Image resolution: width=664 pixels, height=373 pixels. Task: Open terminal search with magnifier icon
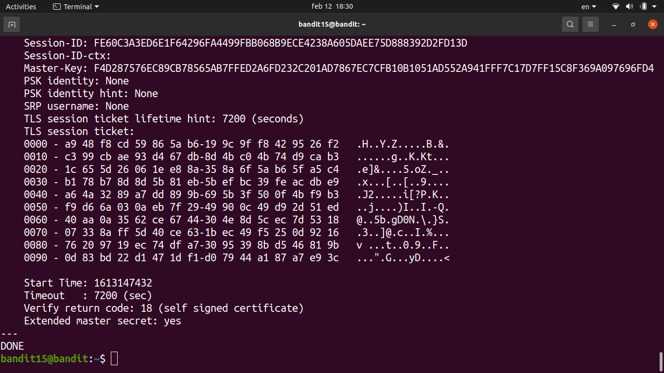click(x=570, y=24)
